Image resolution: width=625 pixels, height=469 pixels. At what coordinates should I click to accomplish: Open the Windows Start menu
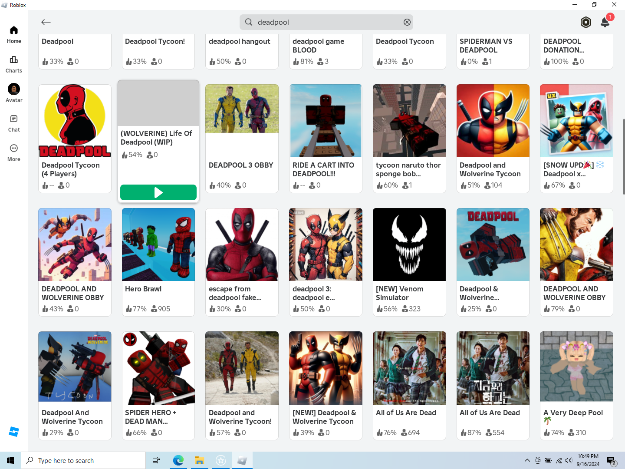point(10,460)
